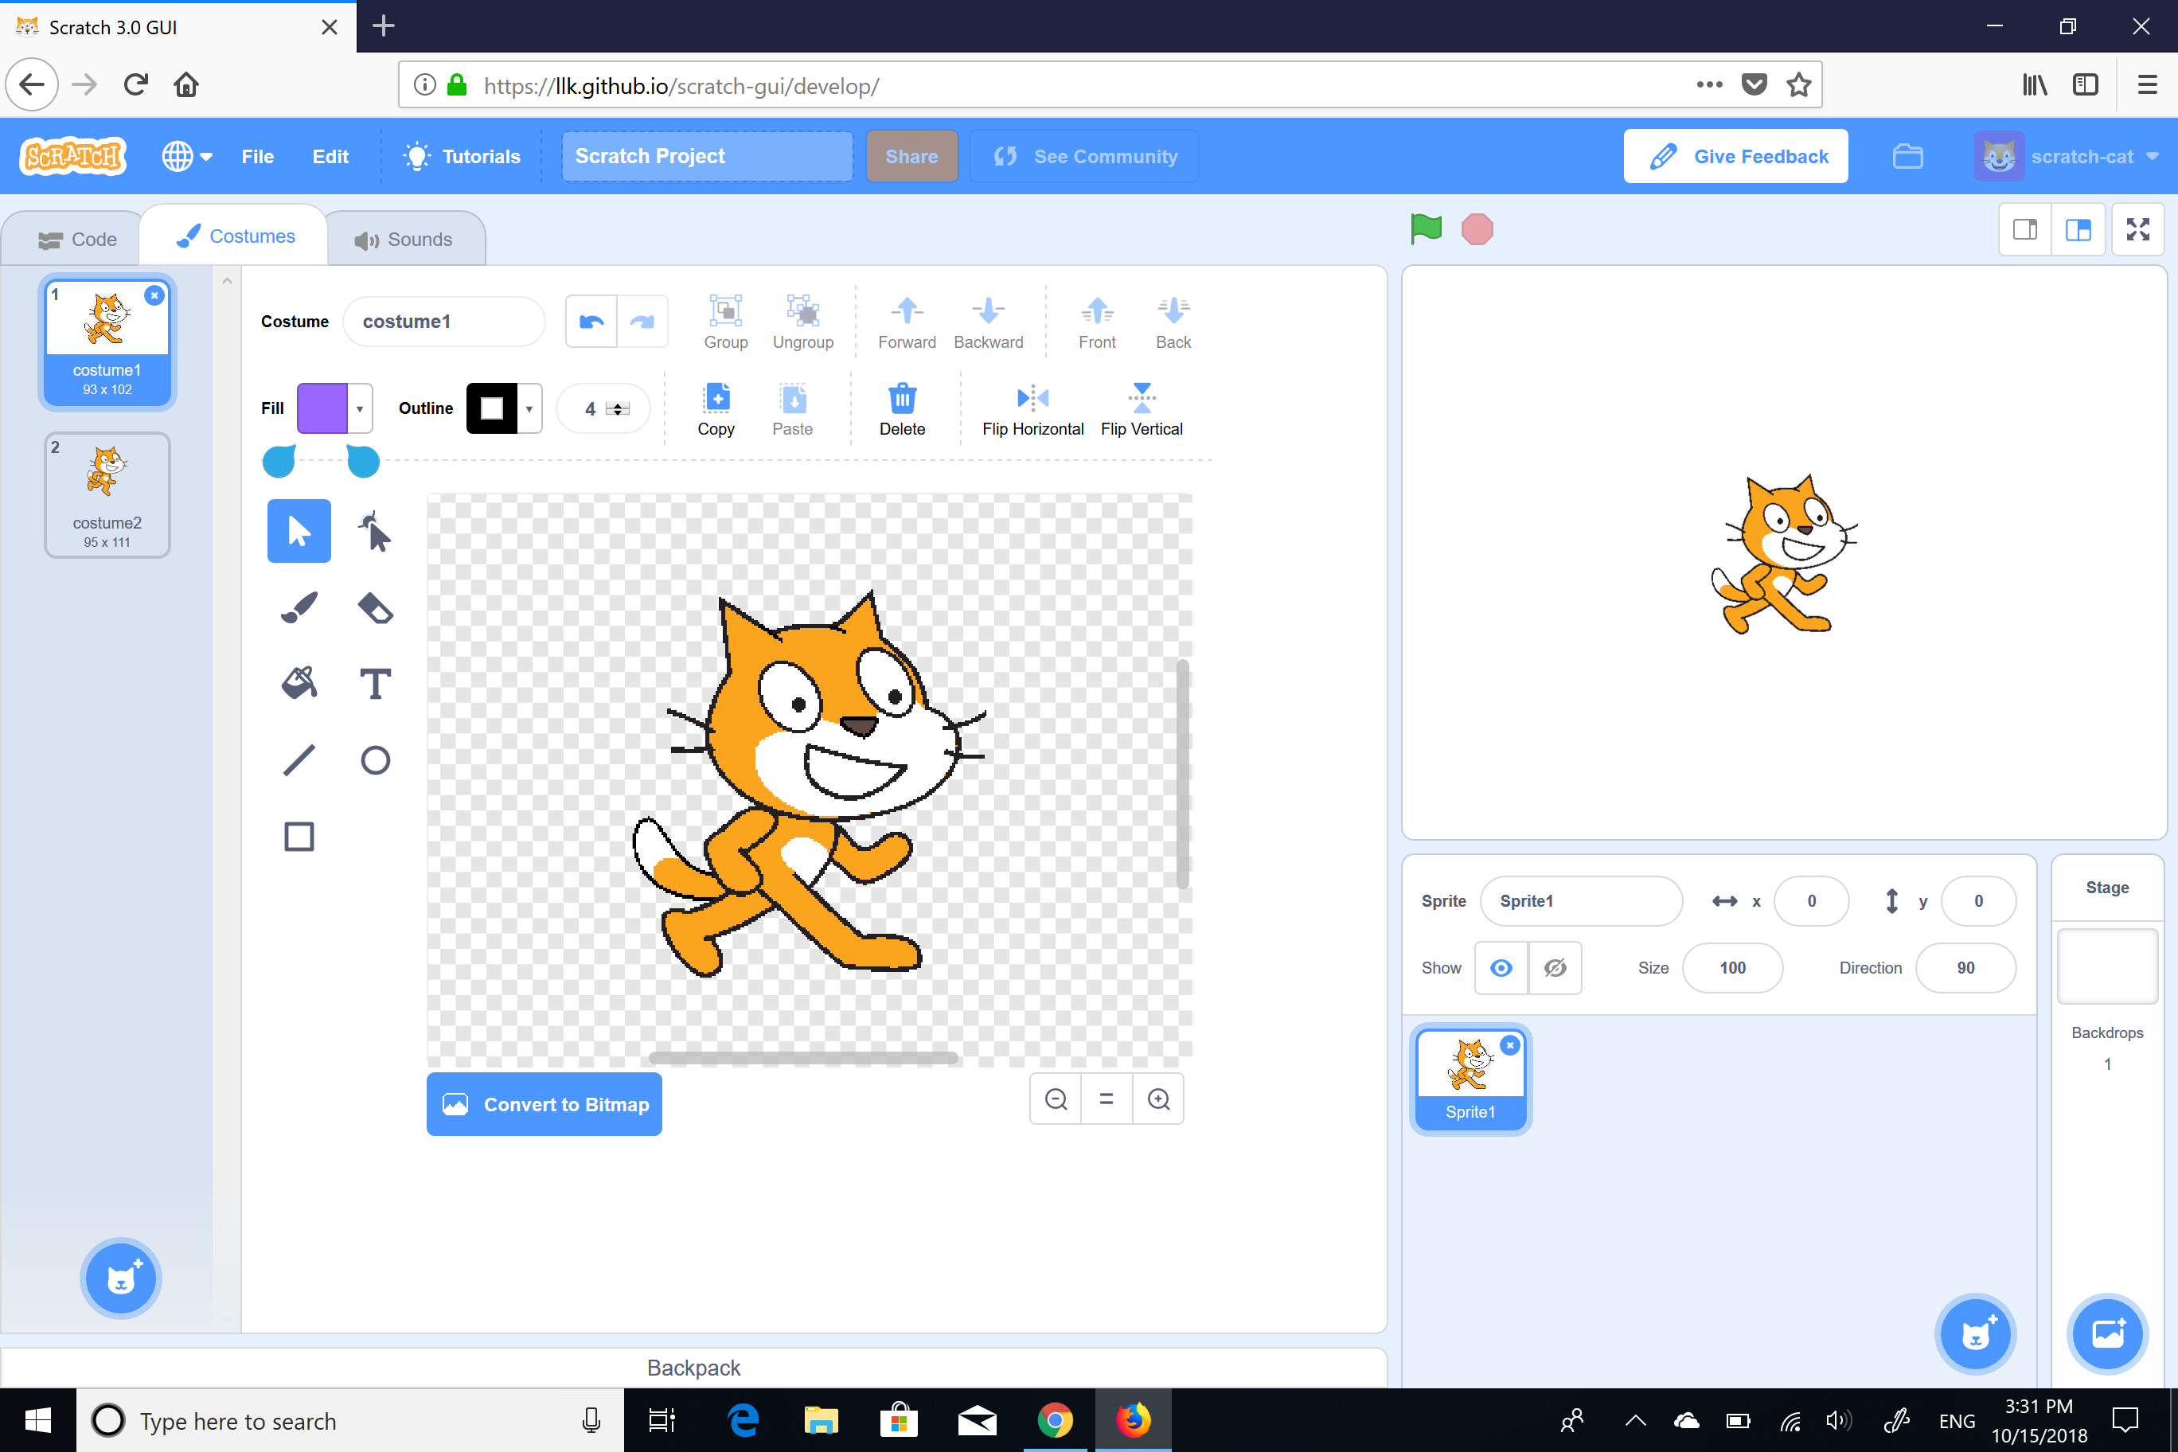Choose the Circle shape tool
This screenshot has height=1452, width=2178.
pyautogui.click(x=375, y=759)
